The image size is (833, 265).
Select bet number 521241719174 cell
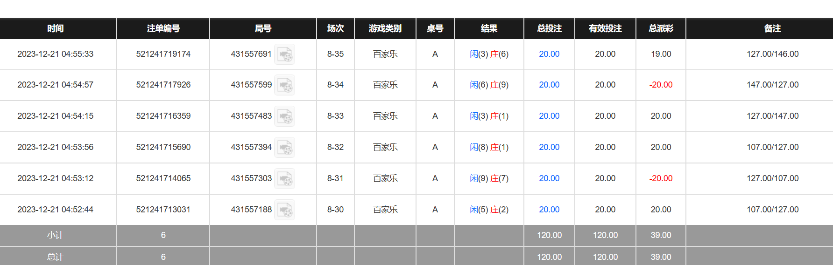point(163,54)
